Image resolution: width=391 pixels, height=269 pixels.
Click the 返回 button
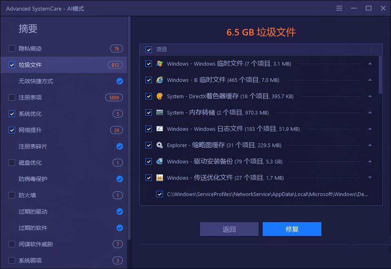pyautogui.click(x=229, y=229)
